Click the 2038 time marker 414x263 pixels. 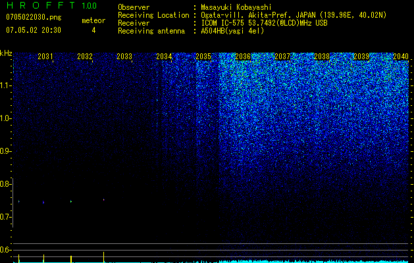point(322,57)
